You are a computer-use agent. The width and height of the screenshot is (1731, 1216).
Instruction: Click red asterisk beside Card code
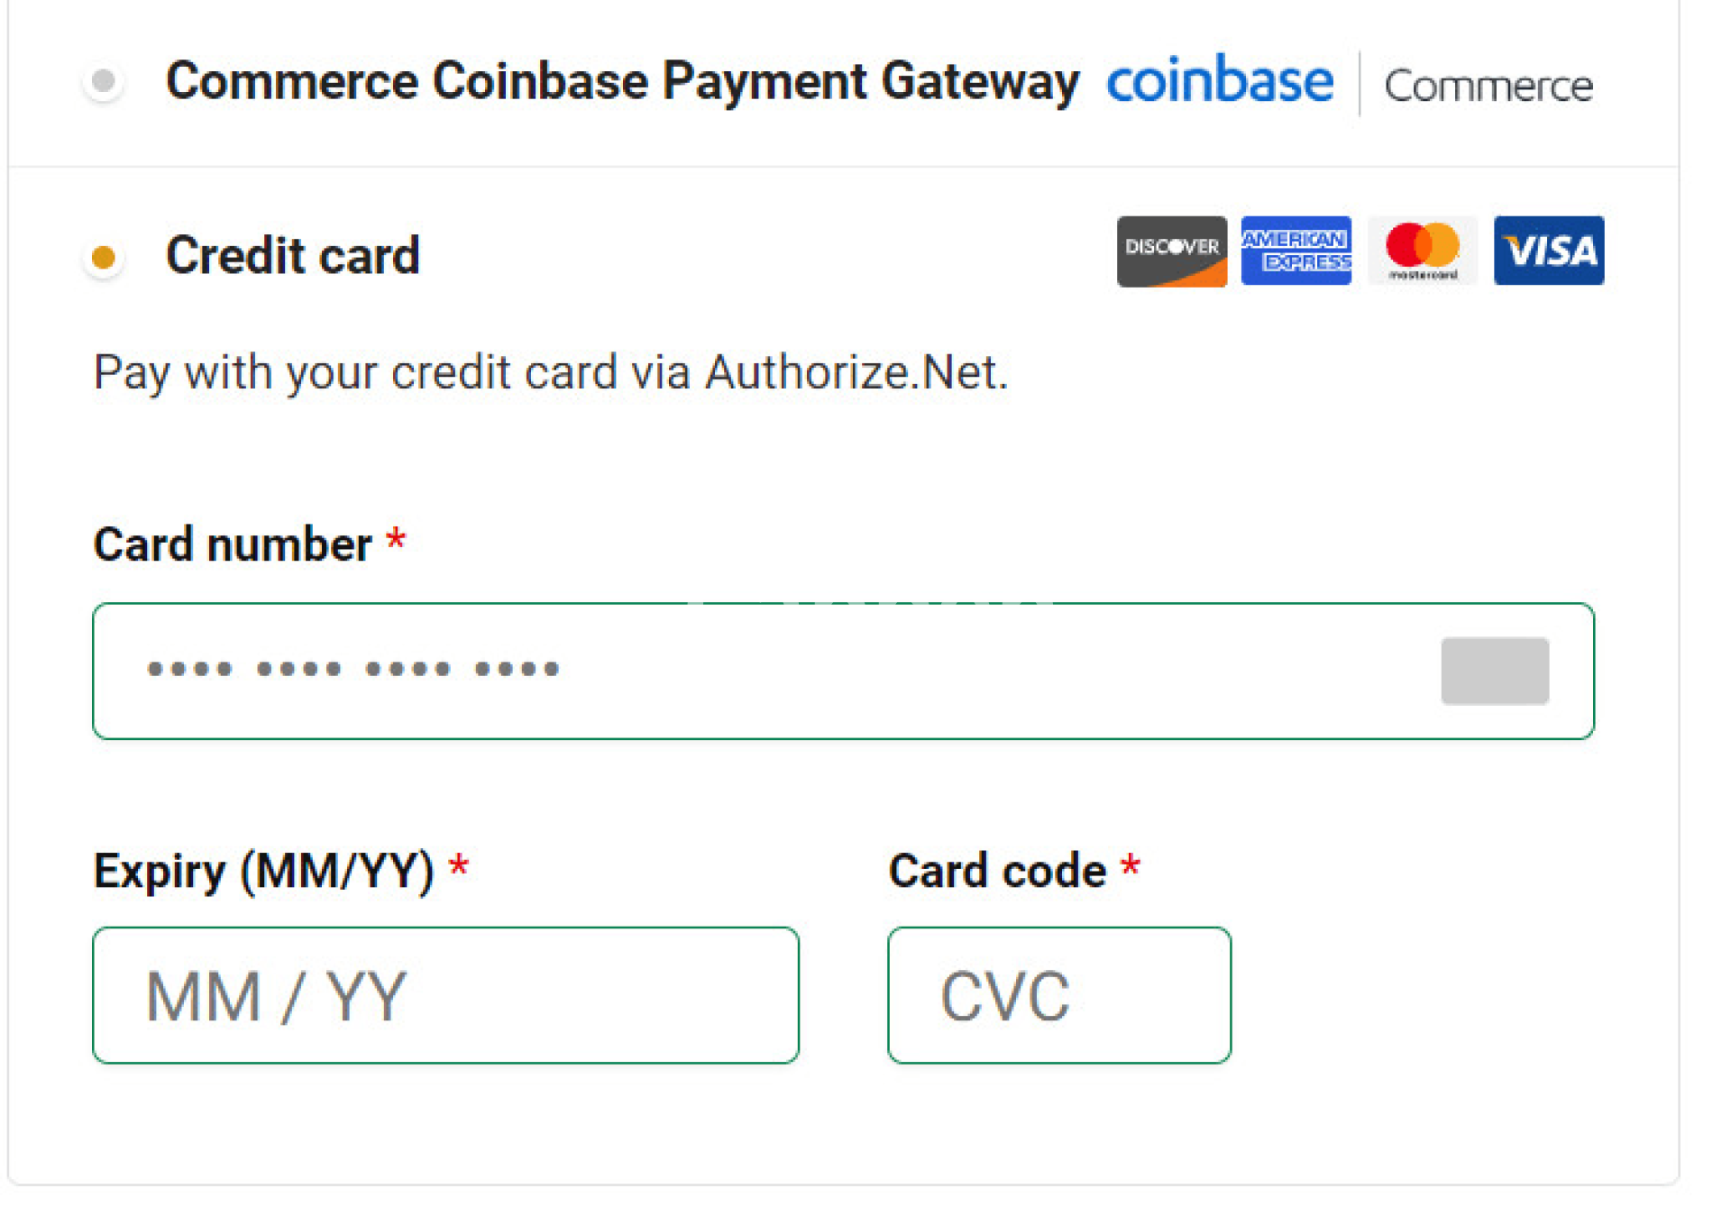point(1131,867)
